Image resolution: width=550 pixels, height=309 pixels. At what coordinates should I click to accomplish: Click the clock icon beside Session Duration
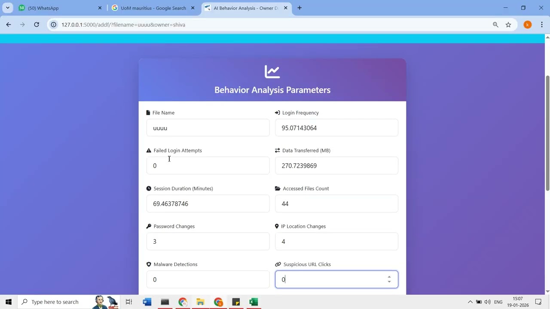[149, 188]
